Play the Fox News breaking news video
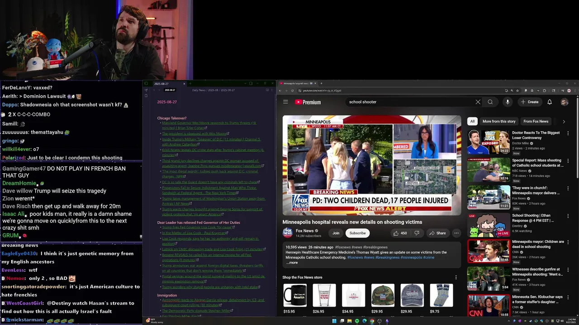The height and width of the screenshot is (325, 579). (x=372, y=165)
